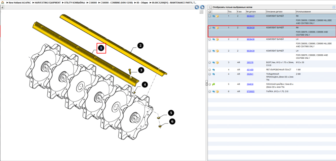Toggle the gray circle marker for part 9838439
This screenshot has width=336, height=161.
210,51
